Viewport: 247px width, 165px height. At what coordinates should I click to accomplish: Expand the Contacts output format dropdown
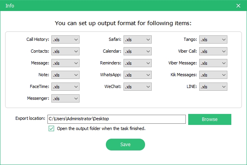(65, 51)
